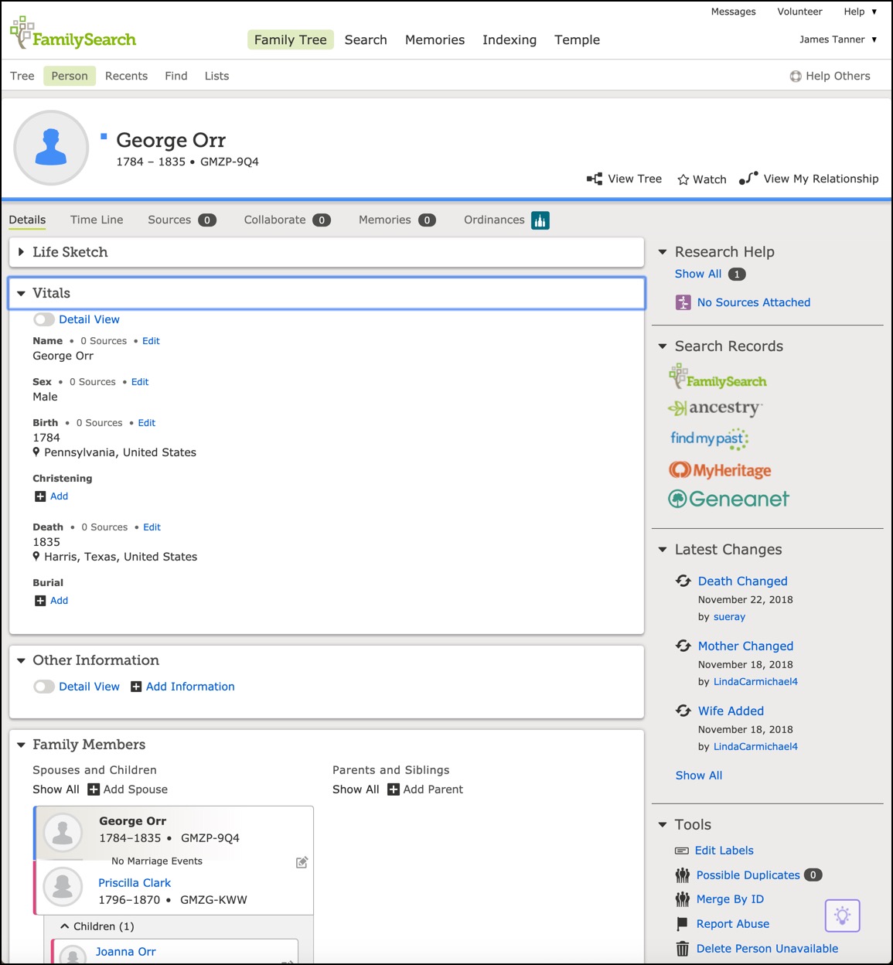Click plus icon next to Add Spouse
The image size is (893, 965).
click(94, 789)
